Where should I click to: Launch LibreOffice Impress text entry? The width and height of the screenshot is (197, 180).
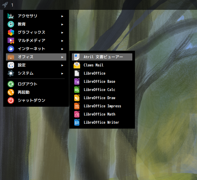(x=102, y=106)
